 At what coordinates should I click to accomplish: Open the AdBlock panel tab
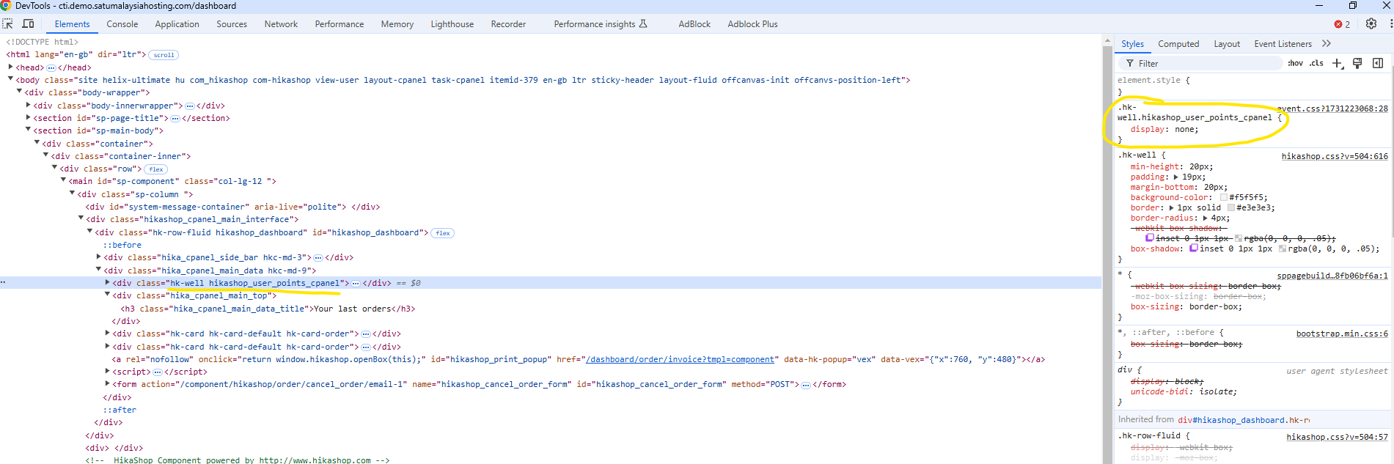694,24
